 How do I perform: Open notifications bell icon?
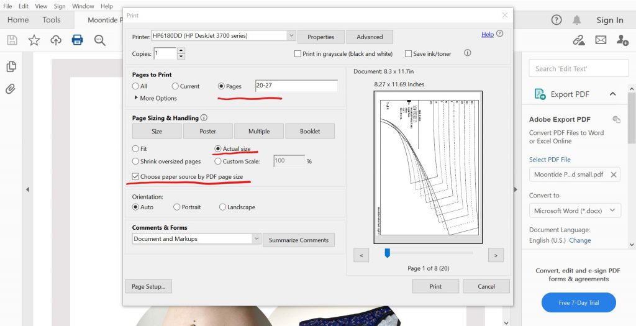pos(576,19)
